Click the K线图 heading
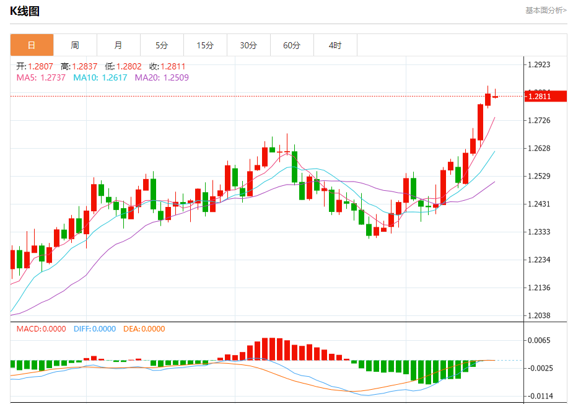573x404 pixels. pyautogui.click(x=25, y=11)
